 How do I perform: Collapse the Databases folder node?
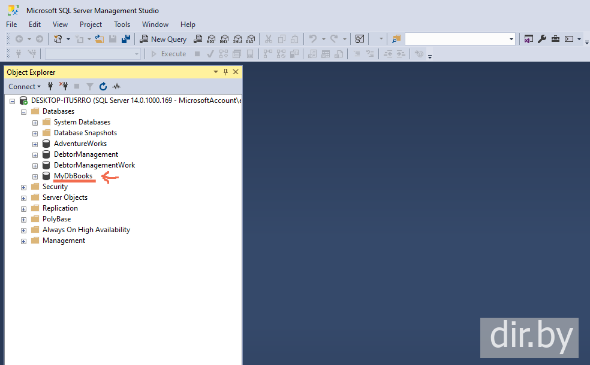pyautogui.click(x=24, y=112)
